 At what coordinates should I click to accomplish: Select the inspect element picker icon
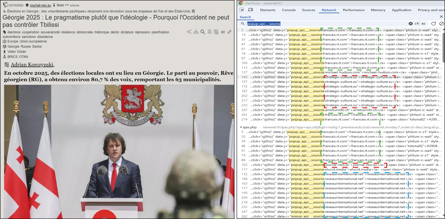click(x=242, y=10)
